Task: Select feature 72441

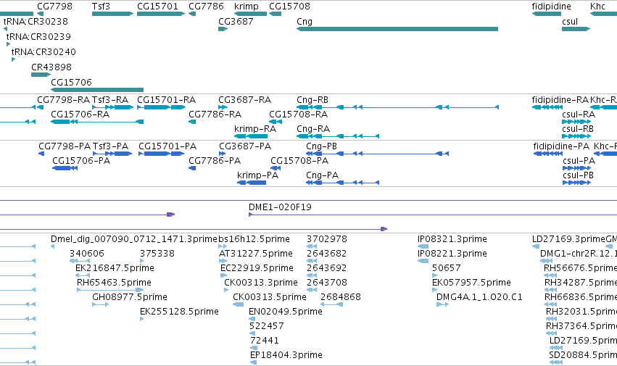Action: (x=254, y=348)
